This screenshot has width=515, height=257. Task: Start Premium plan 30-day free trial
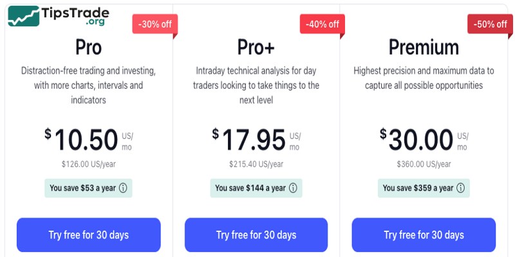point(424,235)
